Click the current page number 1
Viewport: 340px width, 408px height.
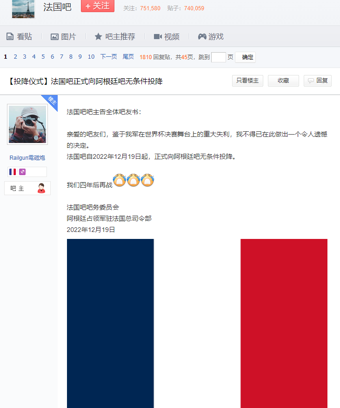[6, 57]
